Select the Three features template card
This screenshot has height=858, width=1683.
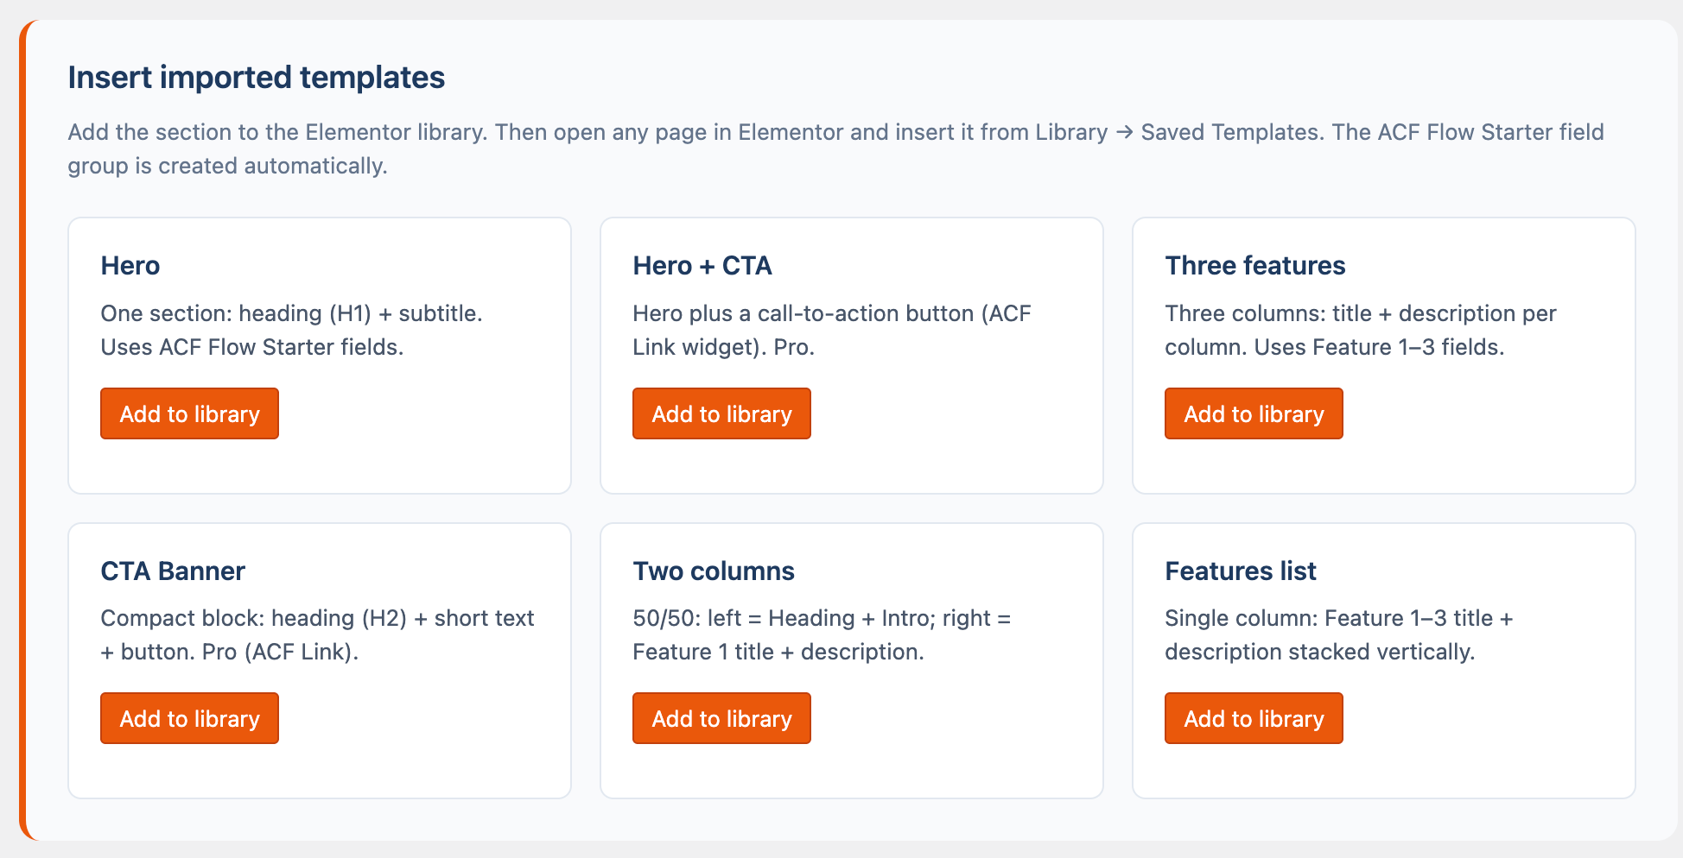point(1382,355)
